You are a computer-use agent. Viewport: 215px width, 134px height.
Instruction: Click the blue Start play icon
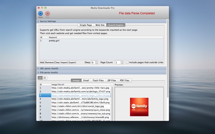coord(41,13)
